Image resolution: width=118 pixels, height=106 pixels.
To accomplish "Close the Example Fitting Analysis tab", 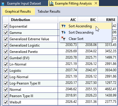I will pos(96,3).
